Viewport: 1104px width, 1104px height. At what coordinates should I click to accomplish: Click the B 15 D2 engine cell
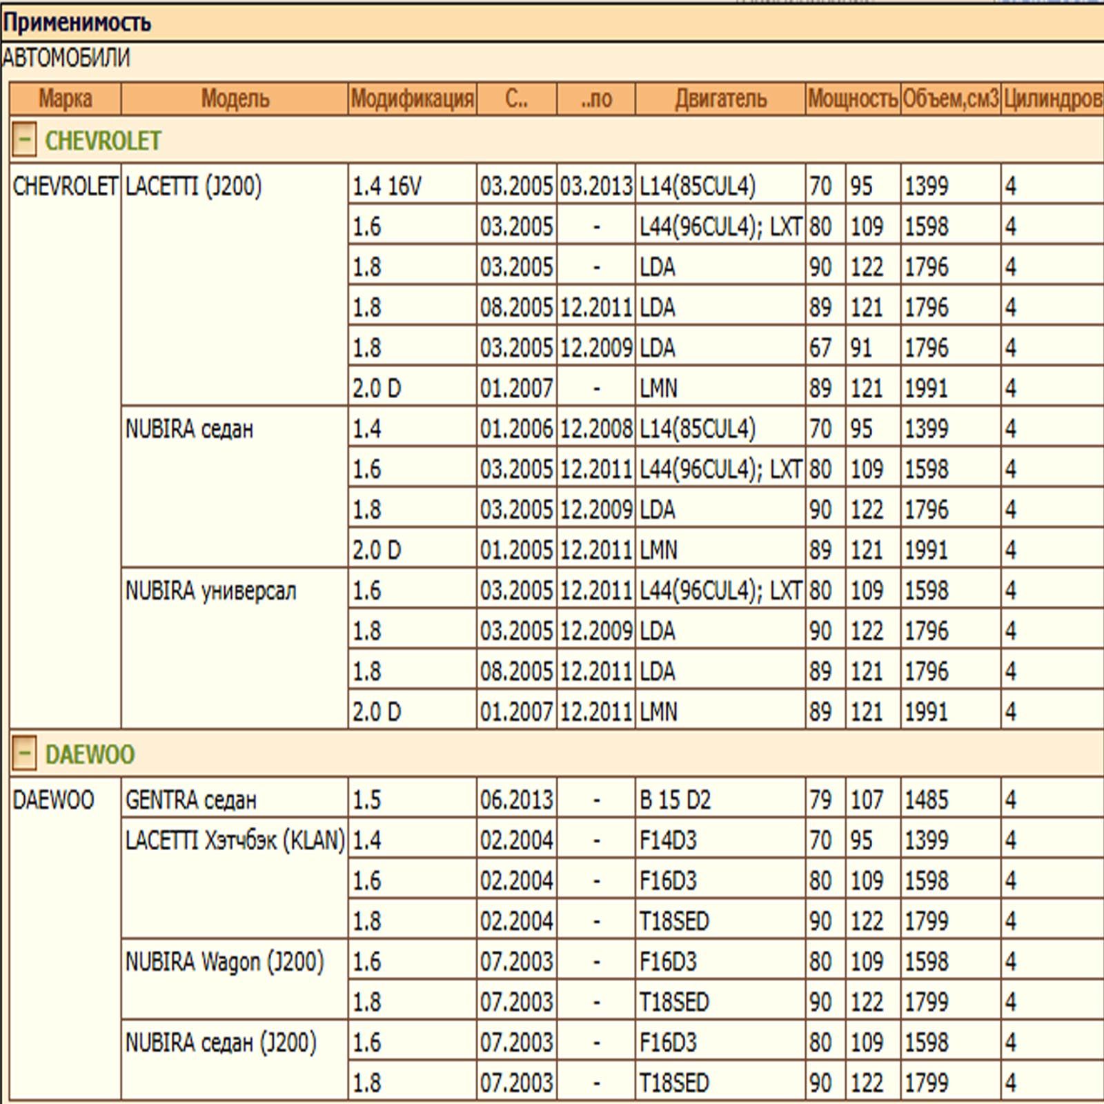[675, 800]
